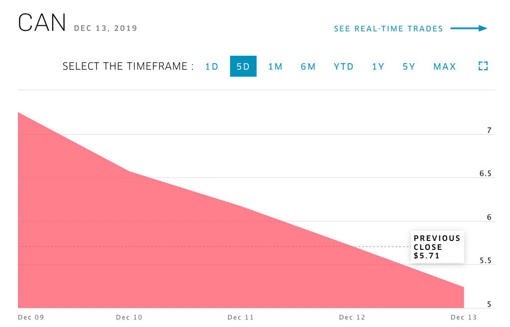The image size is (510, 327).
Task: Click the Dec 13, 2019 date text
Action: coord(106,28)
